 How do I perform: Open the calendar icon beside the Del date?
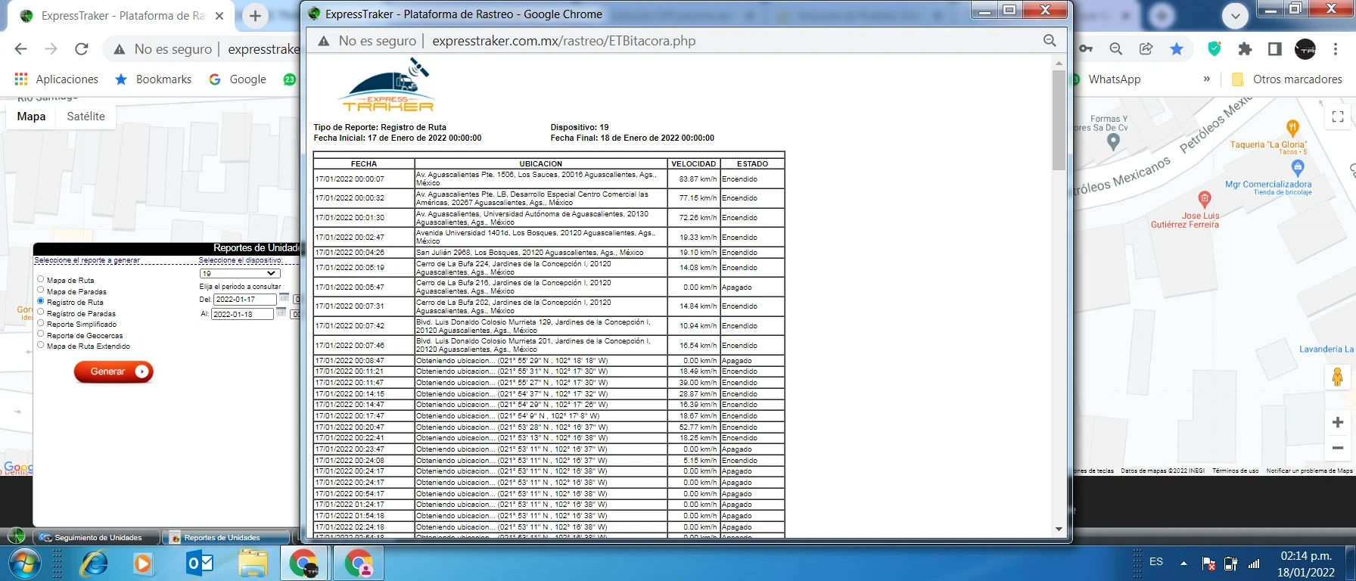coord(284,298)
